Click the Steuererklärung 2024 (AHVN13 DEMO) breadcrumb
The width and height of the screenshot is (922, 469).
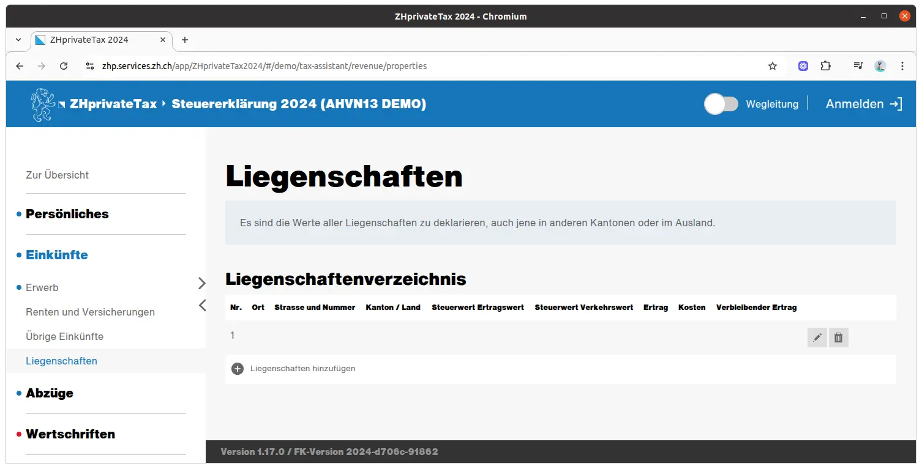point(299,104)
